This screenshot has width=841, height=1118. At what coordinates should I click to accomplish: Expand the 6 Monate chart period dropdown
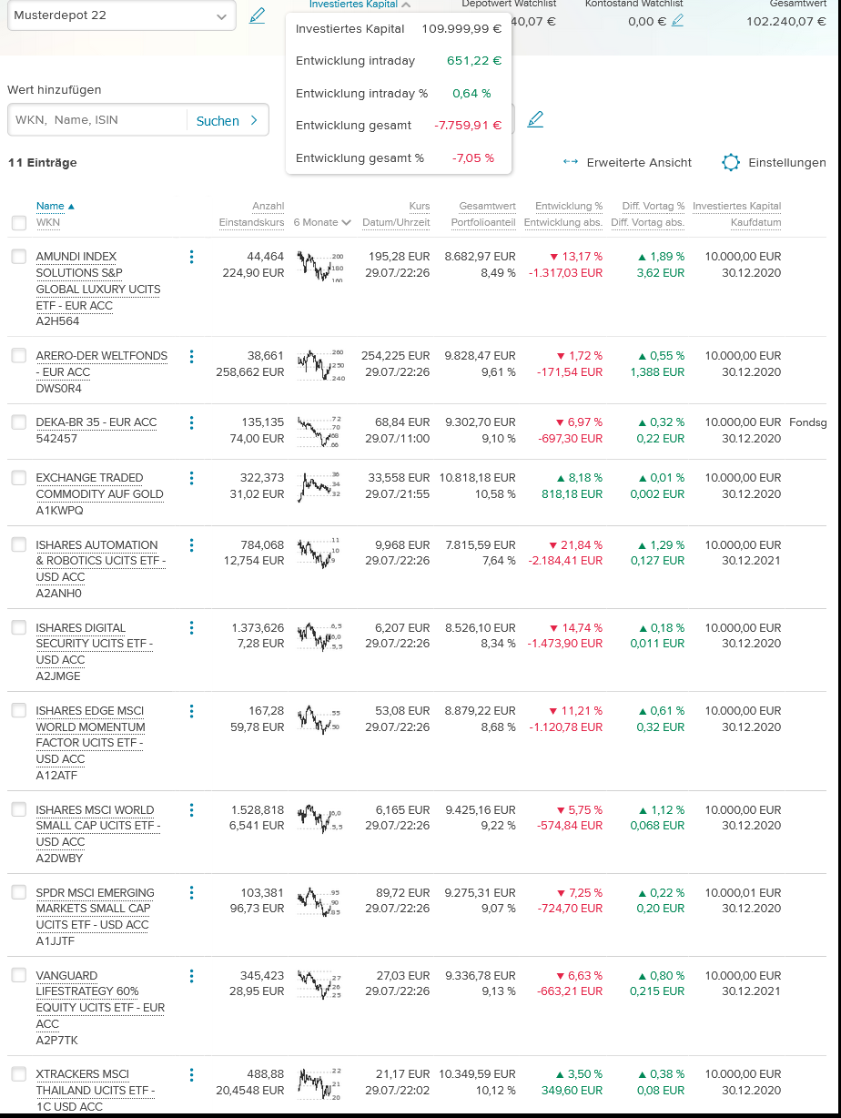pos(322,223)
